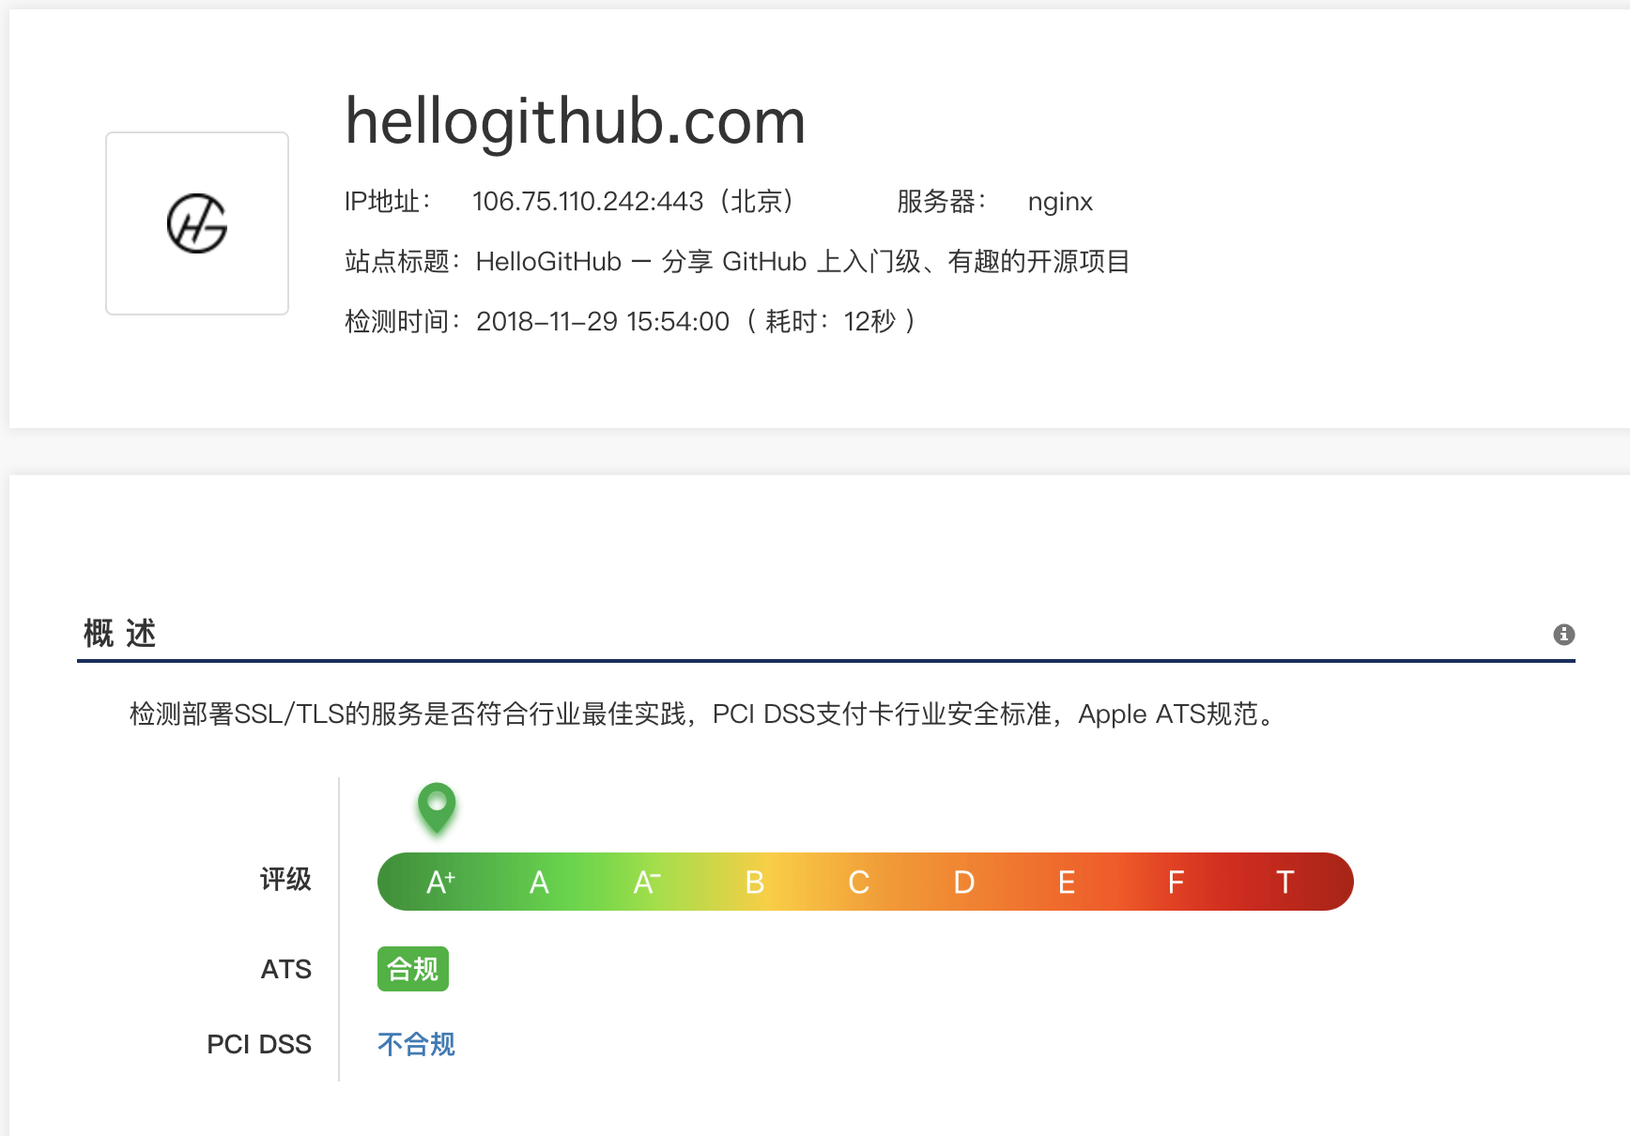Click the A- grade on rating bar
1630x1136 pixels.
point(647,882)
